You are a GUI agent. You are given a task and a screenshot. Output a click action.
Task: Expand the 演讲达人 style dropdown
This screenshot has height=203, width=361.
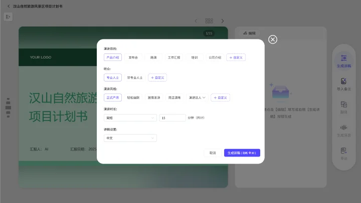[x=197, y=97]
